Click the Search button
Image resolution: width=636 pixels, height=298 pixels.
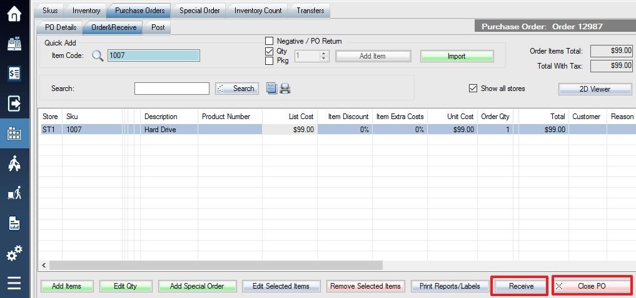pos(237,88)
